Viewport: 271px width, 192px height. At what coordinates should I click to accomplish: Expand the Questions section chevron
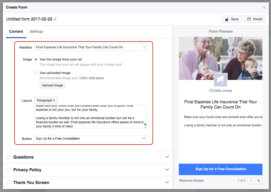[x=167, y=157]
